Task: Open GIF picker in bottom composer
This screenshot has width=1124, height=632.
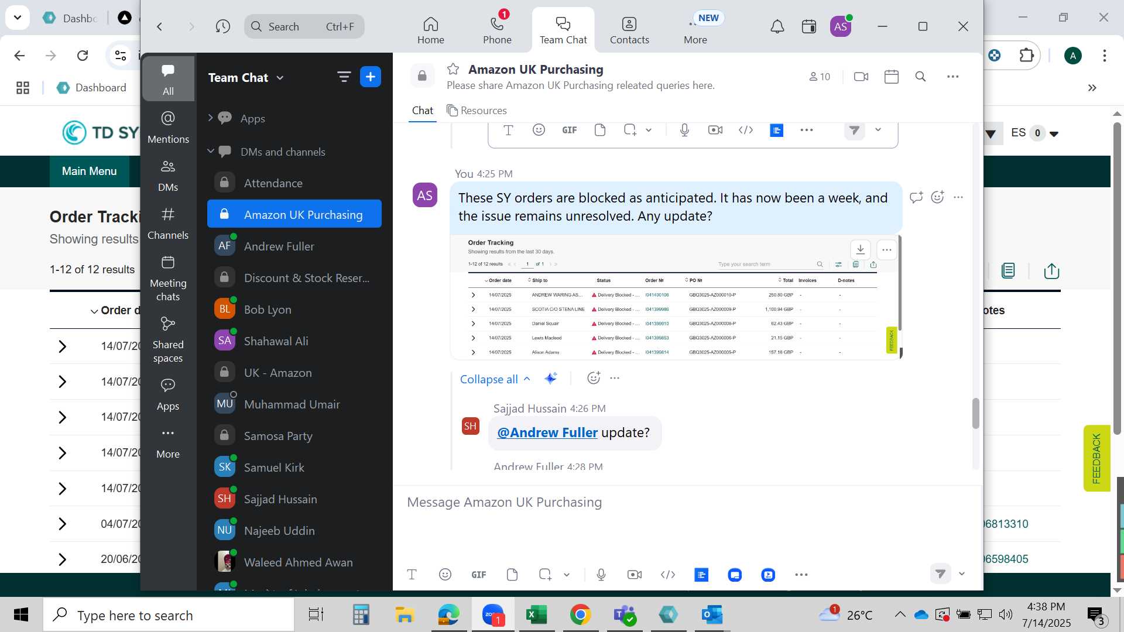Action: [x=478, y=575]
